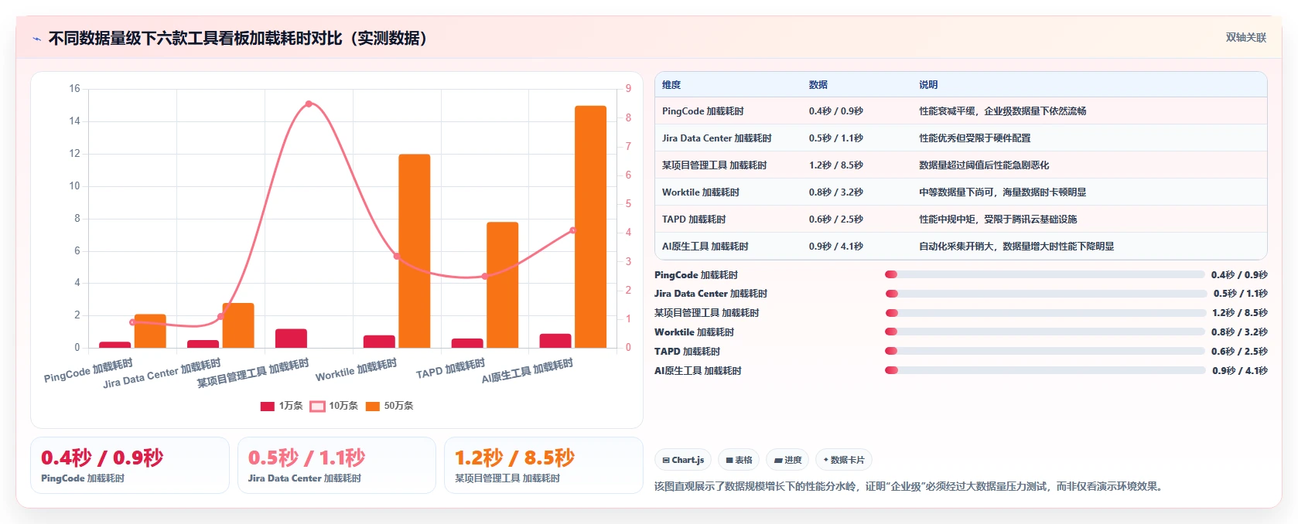Click the Worktile 加载耗时 x-axis label
1298x524 pixels.
point(356,369)
